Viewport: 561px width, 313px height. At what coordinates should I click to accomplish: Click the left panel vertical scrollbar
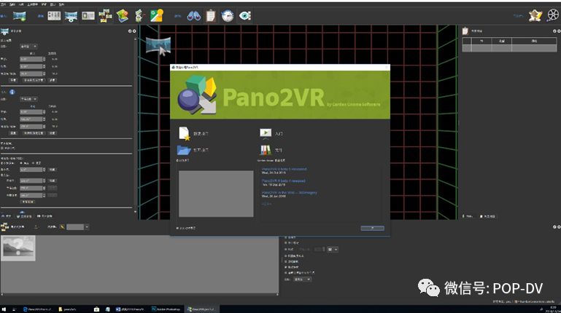[135, 125]
